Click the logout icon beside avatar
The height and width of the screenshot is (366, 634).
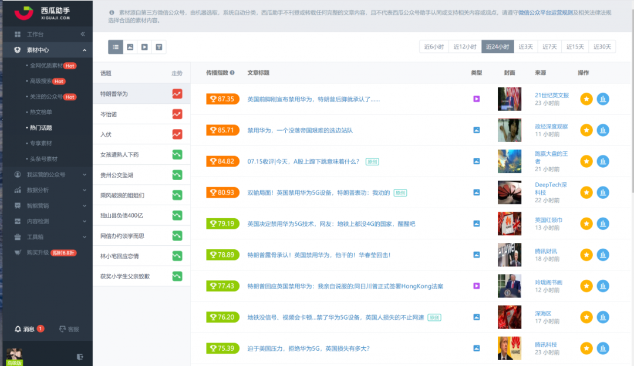click(80, 357)
